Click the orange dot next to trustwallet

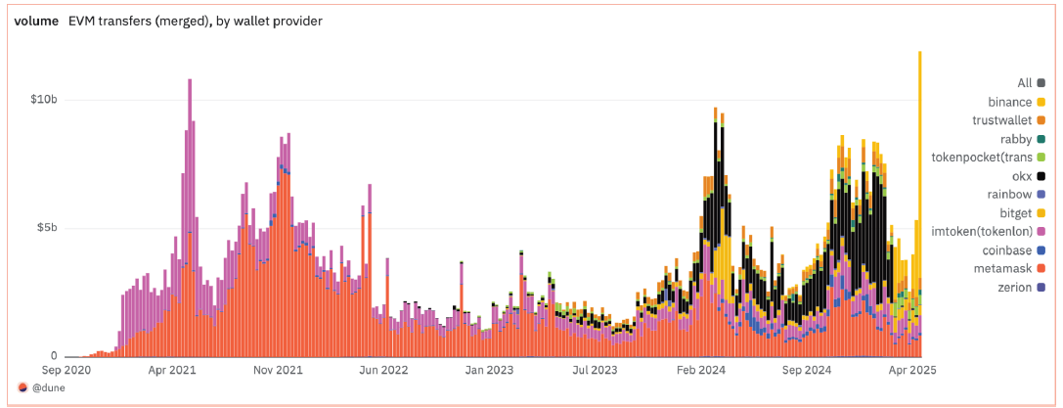point(1041,120)
